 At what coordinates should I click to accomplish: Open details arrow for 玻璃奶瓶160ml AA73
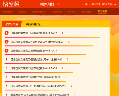pyautogui.click(x=62, y=51)
